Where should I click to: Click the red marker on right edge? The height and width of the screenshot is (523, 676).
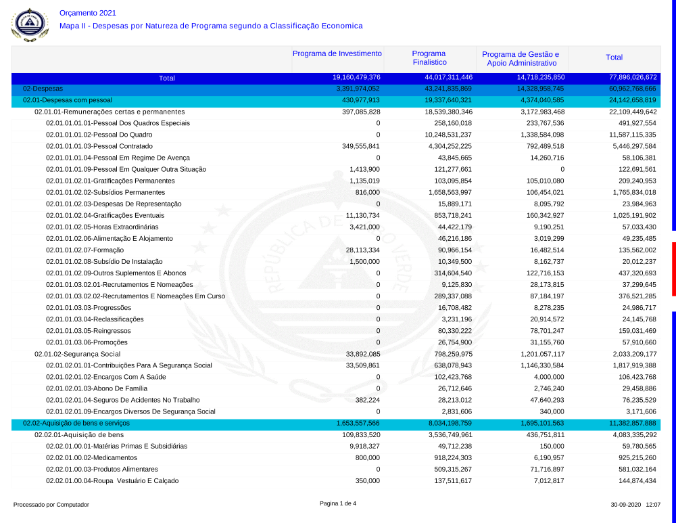coord(673,269)
